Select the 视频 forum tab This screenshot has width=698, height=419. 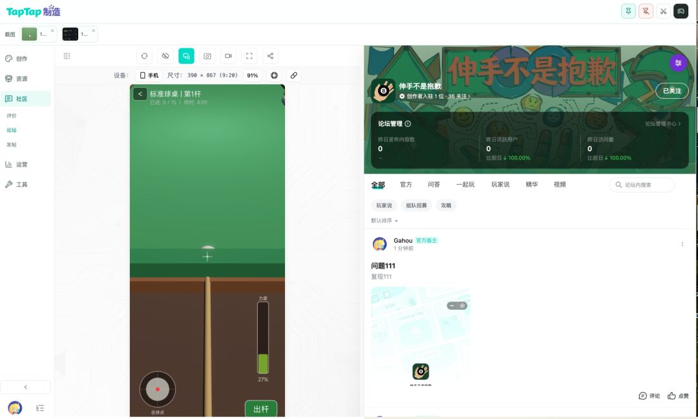[x=560, y=185]
